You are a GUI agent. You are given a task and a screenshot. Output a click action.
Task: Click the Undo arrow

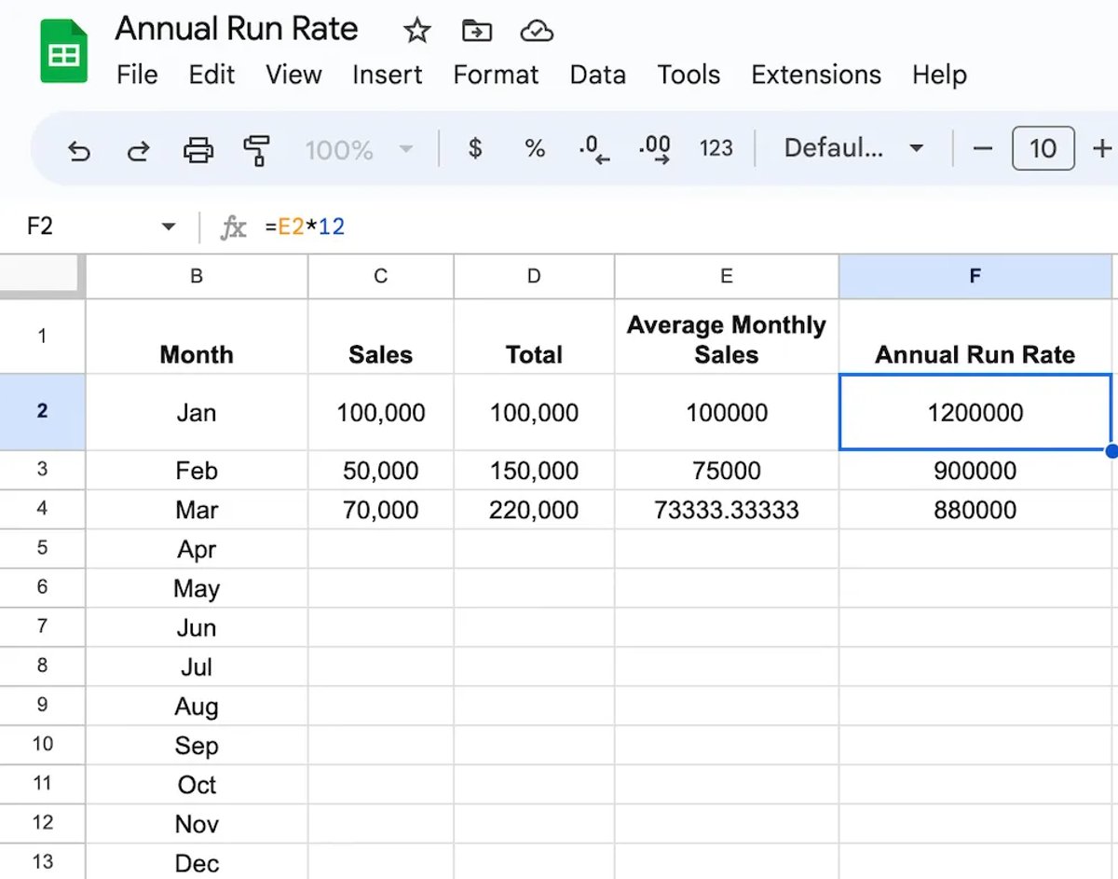tap(79, 149)
